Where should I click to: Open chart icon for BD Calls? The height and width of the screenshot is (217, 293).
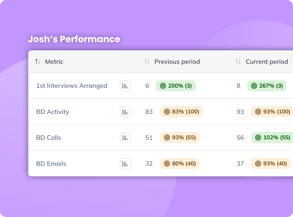pyautogui.click(x=125, y=138)
